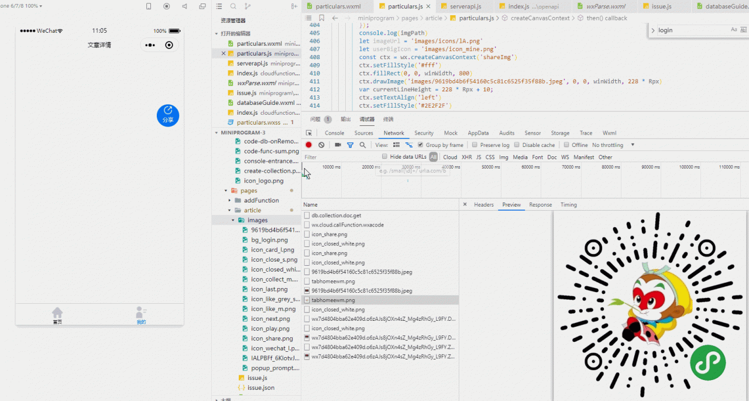Open the simulator device and zoom dropdown

pos(21,6)
